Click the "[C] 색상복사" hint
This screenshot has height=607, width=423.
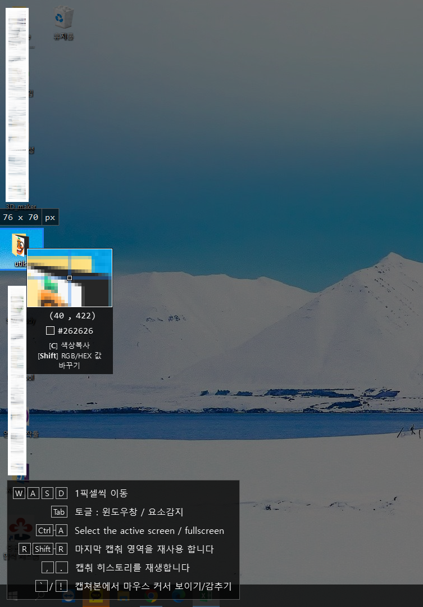pos(69,345)
